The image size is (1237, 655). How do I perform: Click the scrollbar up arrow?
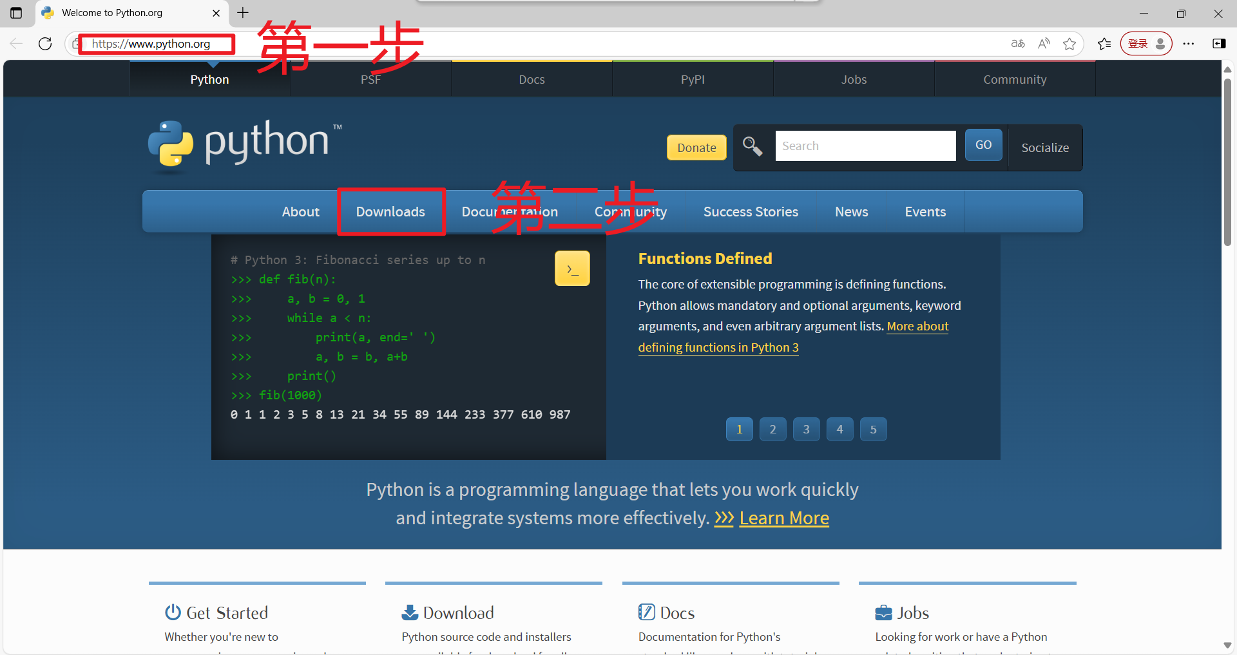click(x=1227, y=69)
